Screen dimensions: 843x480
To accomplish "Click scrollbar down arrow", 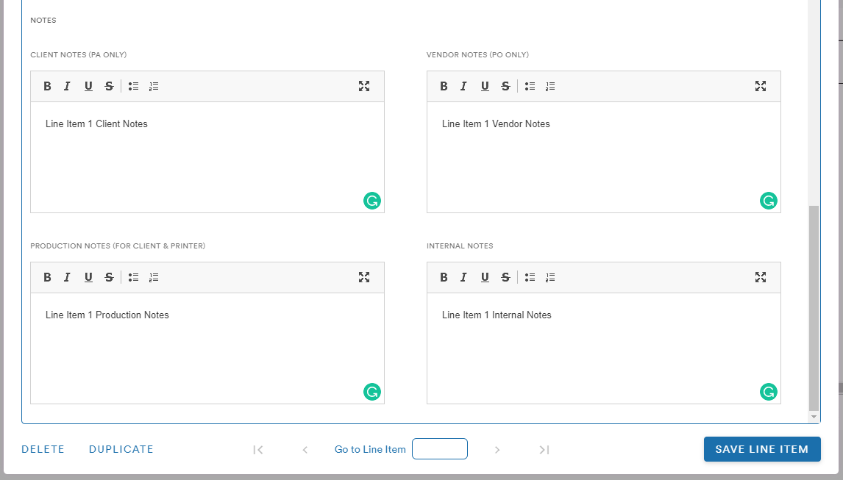I will 814,417.
